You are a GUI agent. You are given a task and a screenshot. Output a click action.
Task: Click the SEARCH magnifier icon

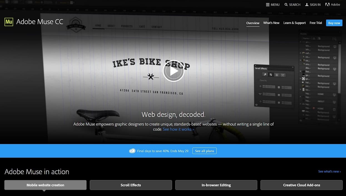point(286,5)
